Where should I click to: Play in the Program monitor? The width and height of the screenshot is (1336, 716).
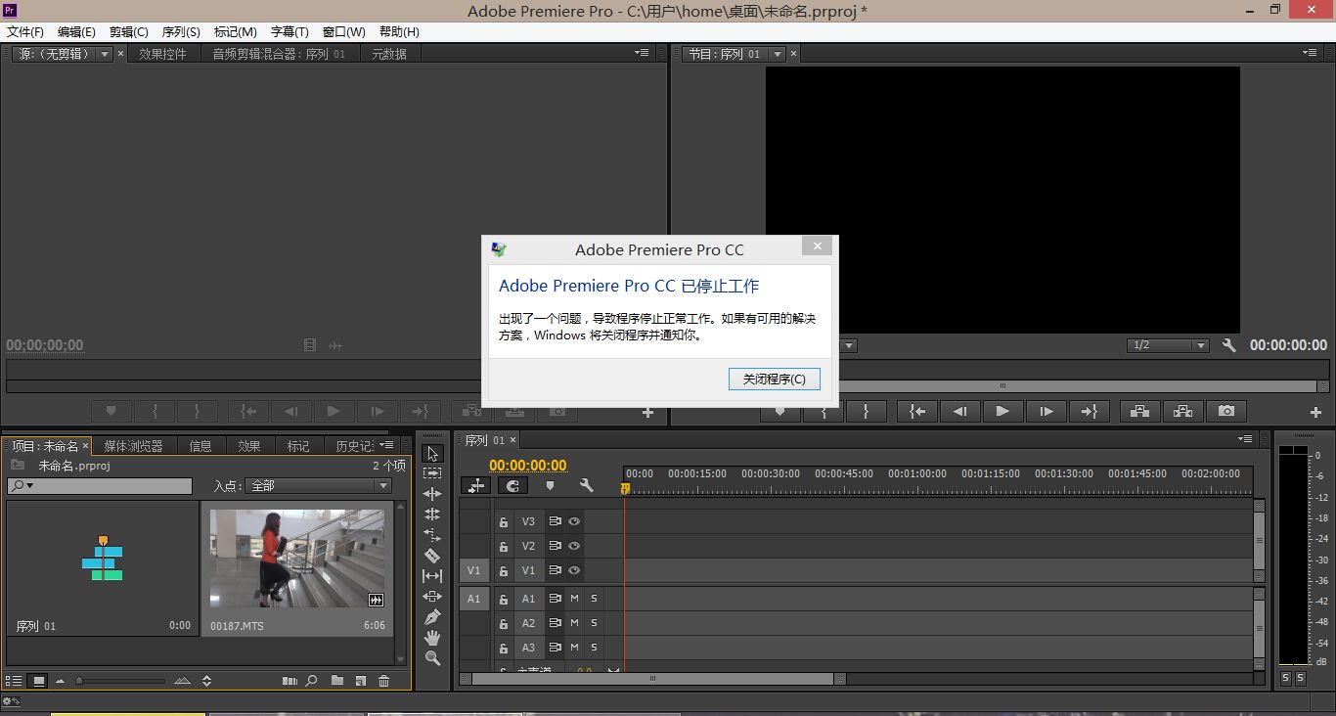1002,412
